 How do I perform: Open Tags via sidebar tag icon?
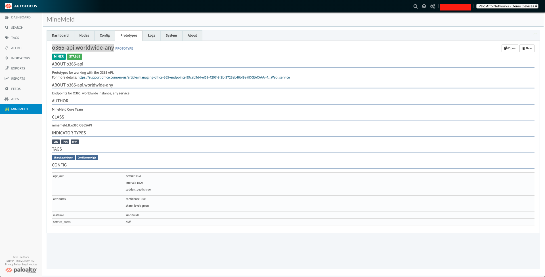[7, 38]
